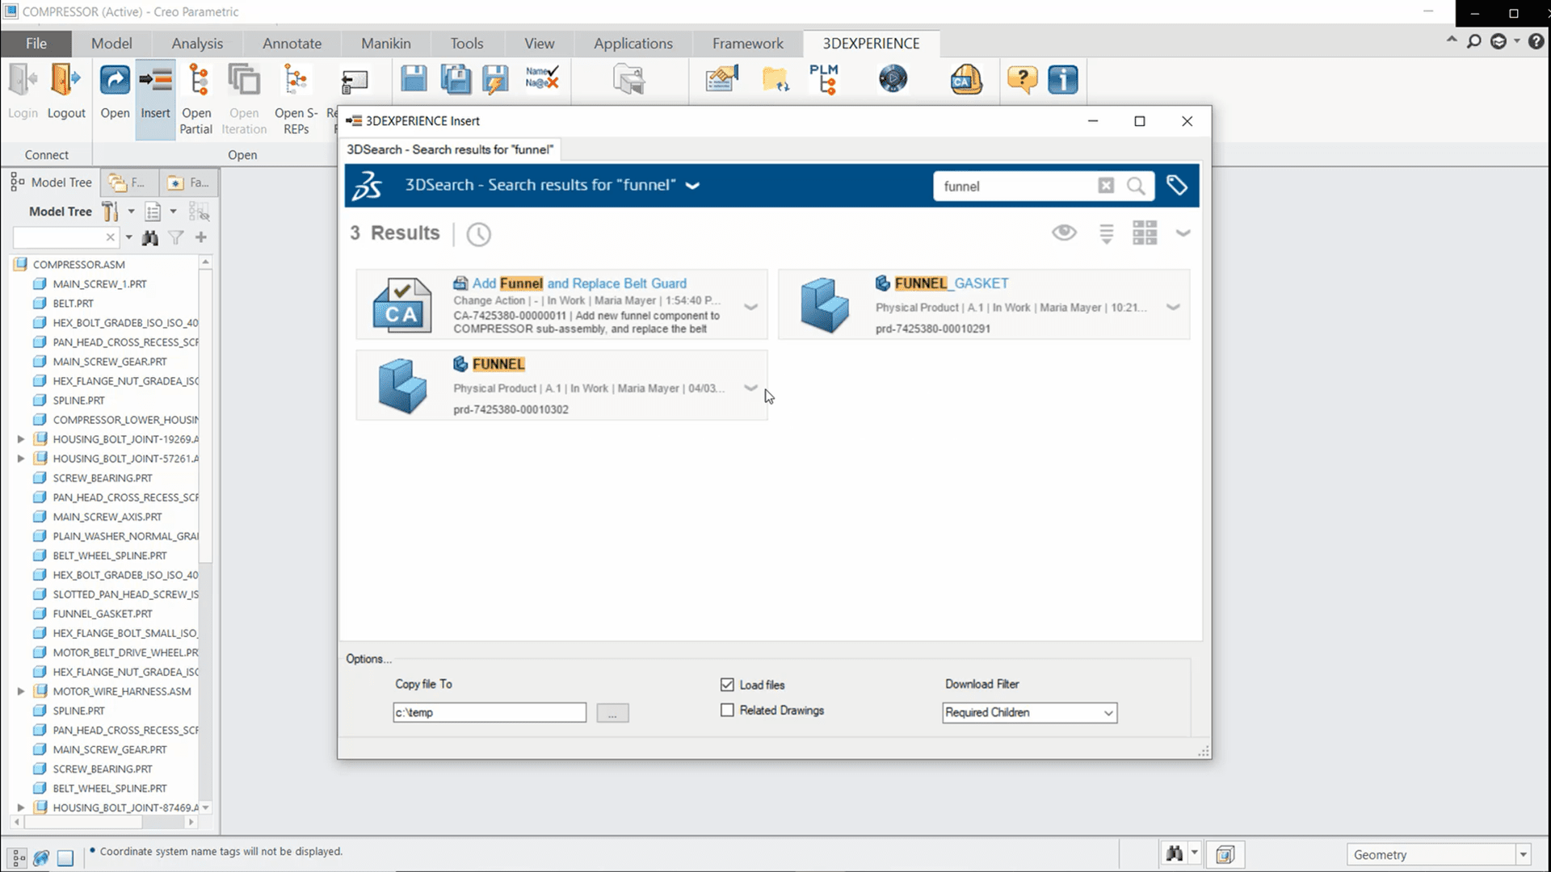Uncheck the Load files checkbox
Image resolution: width=1551 pixels, height=872 pixels.
click(x=727, y=685)
